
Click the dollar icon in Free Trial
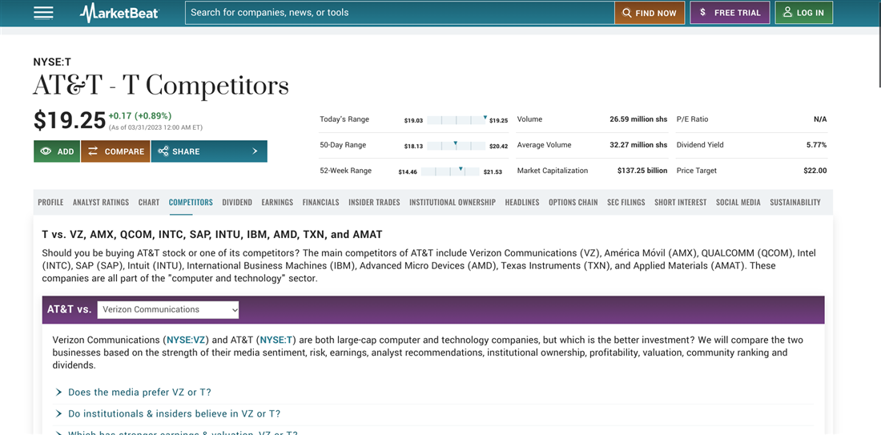pyautogui.click(x=703, y=12)
